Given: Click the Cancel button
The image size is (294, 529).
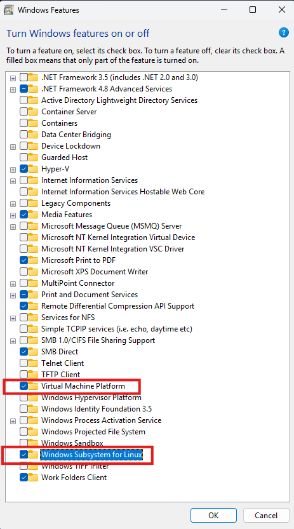Looking at the screenshot, I should 266,516.
